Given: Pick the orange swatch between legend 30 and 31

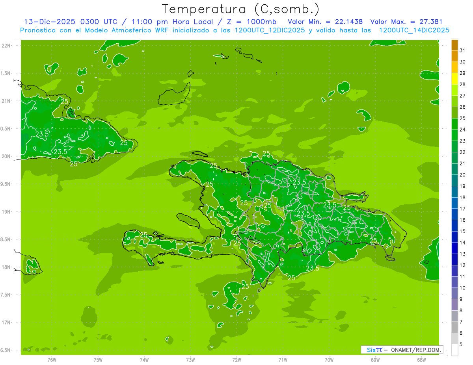Looking at the screenshot, I should [x=454, y=56].
